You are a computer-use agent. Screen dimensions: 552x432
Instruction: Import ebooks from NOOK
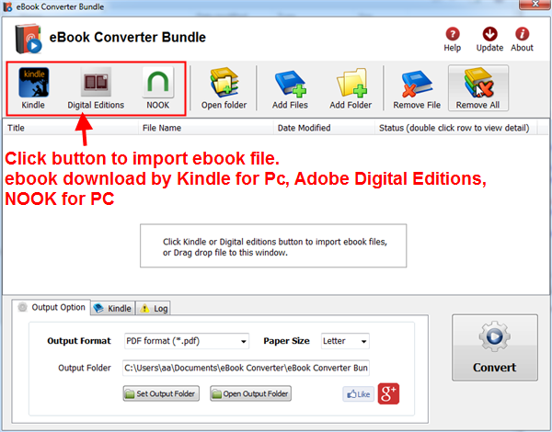pyautogui.click(x=157, y=88)
